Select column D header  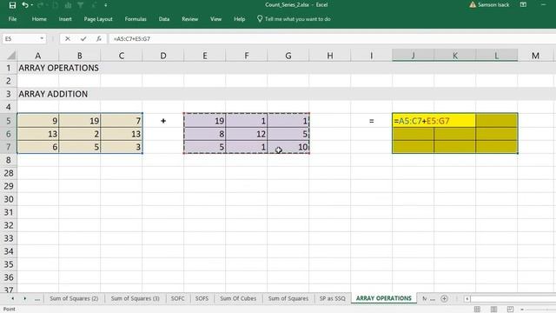(163, 56)
